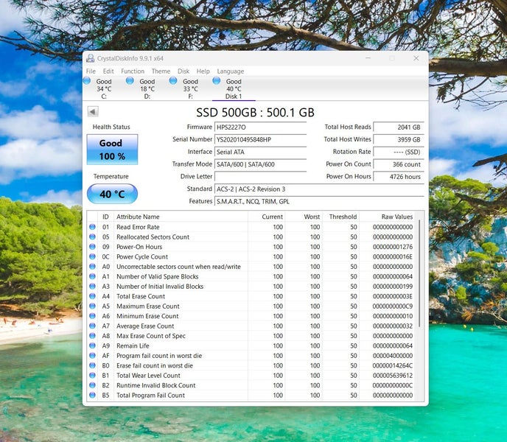
Task: Click the Good 100 % health status button
Action: [x=112, y=150]
